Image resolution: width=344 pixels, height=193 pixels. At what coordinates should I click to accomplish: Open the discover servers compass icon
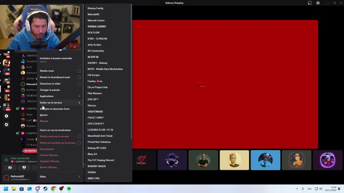6,125
